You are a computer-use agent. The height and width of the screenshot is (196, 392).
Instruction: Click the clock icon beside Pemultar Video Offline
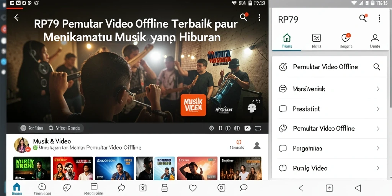click(x=283, y=129)
